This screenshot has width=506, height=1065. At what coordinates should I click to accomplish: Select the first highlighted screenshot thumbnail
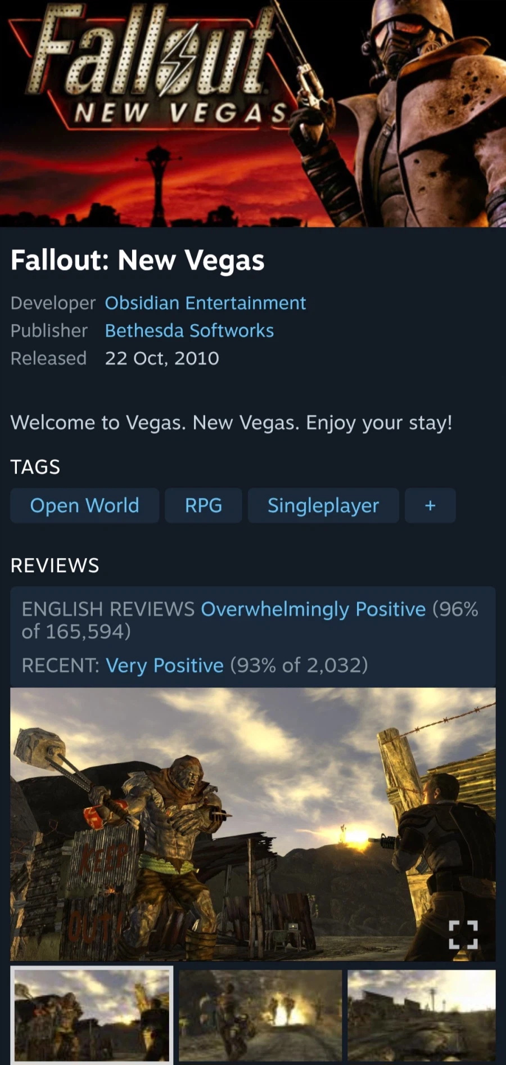coord(92,1014)
